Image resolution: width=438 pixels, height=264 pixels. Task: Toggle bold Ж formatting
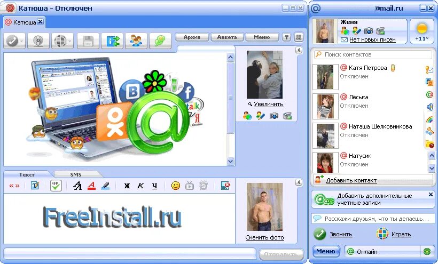tap(127, 186)
